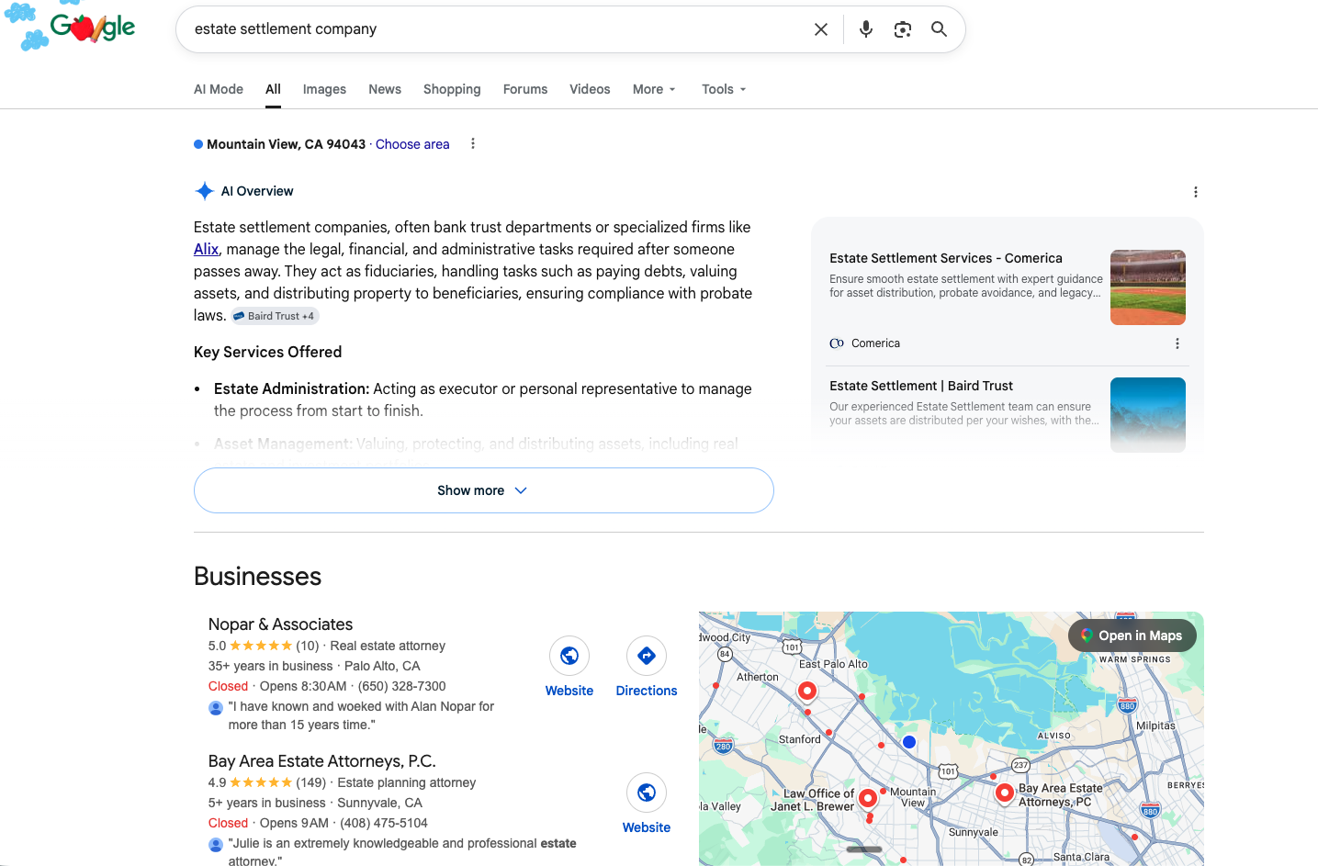The width and height of the screenshot is (1318, 866).
Task: Click Bay Area Estate Attorneys Website globe icon
Action: pos(647,793)
